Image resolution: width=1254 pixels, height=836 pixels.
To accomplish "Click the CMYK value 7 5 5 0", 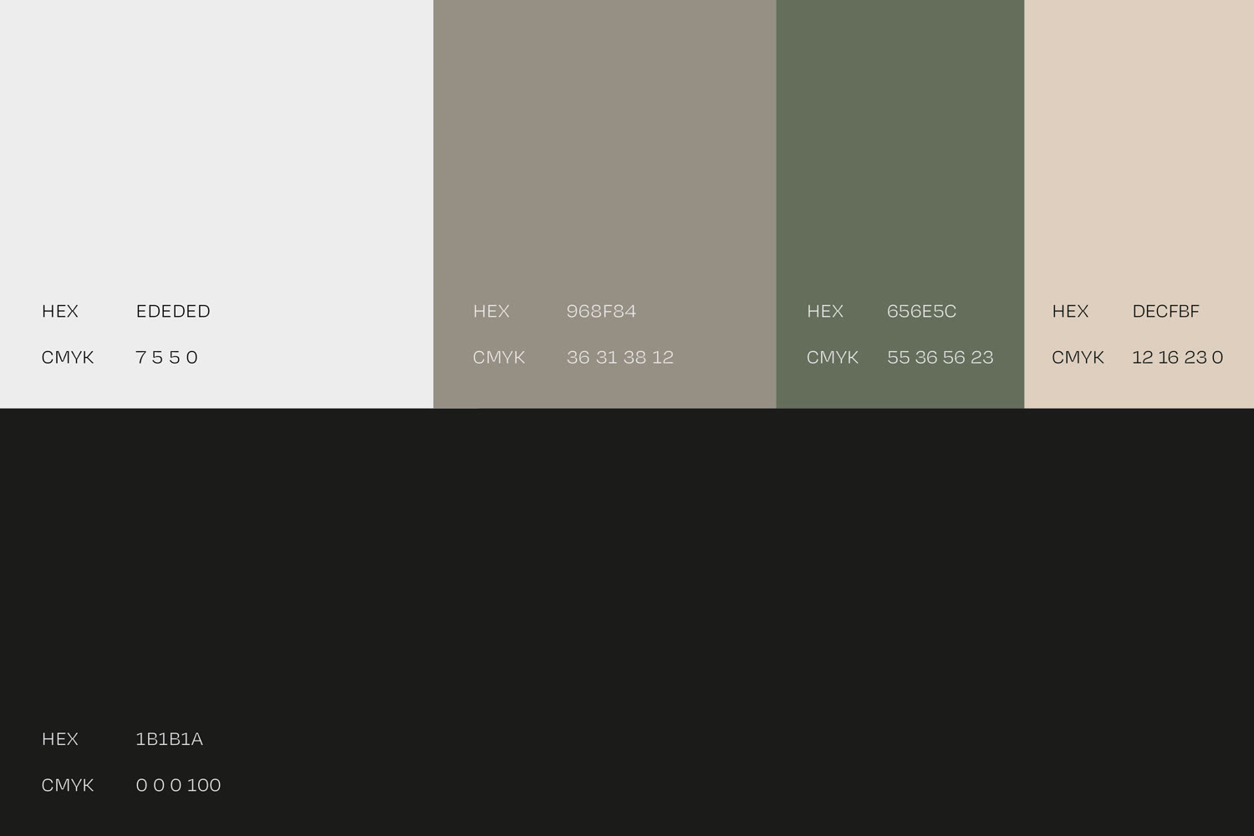I will click(x=166, y=357).
